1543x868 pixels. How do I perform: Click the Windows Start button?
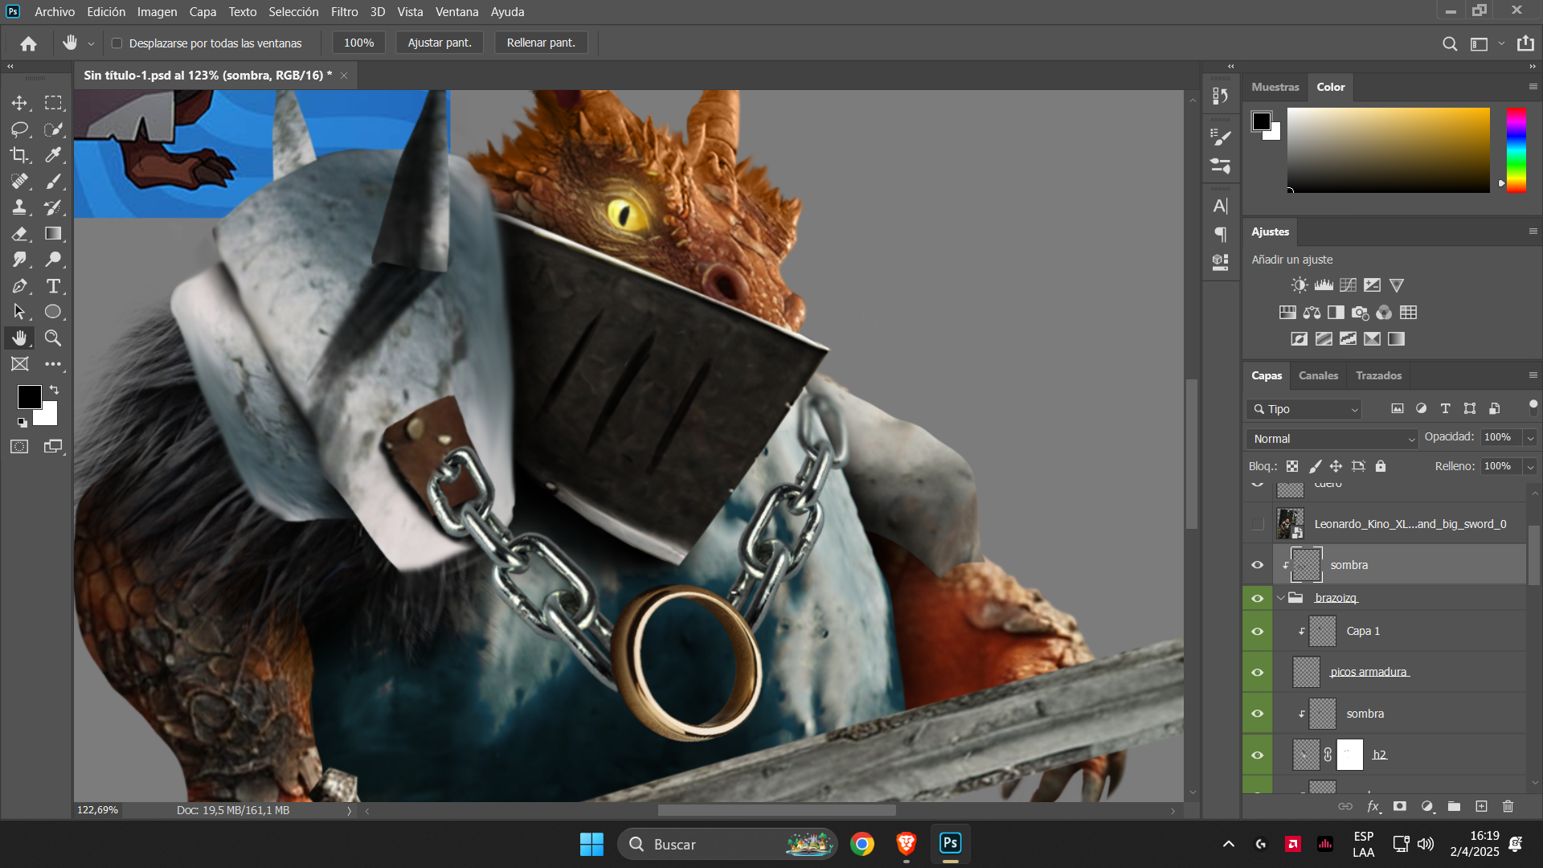pyautogui.click(x=591, y=845)
